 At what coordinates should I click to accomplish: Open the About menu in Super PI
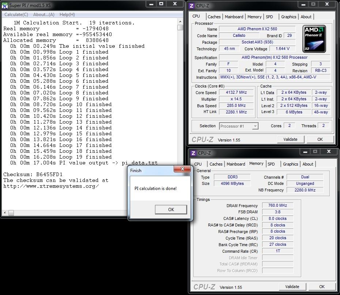click(44, 15)
